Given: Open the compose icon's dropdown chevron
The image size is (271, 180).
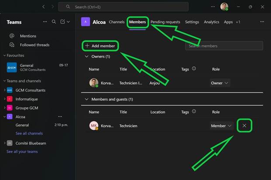Looking at the screenshot, I should tap(68, 22).
